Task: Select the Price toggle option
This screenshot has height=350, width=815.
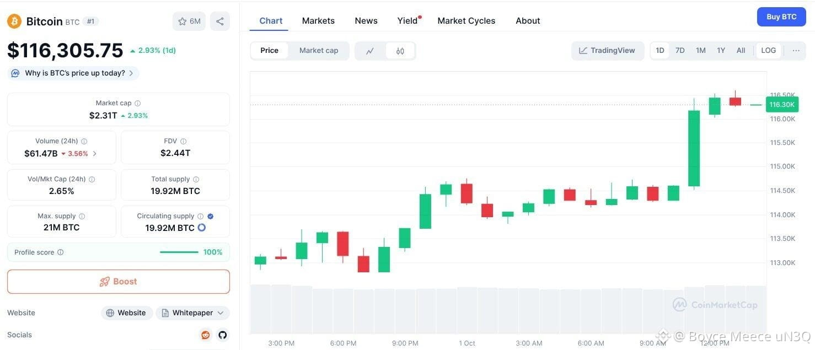Action: click(x=269, y=51)
